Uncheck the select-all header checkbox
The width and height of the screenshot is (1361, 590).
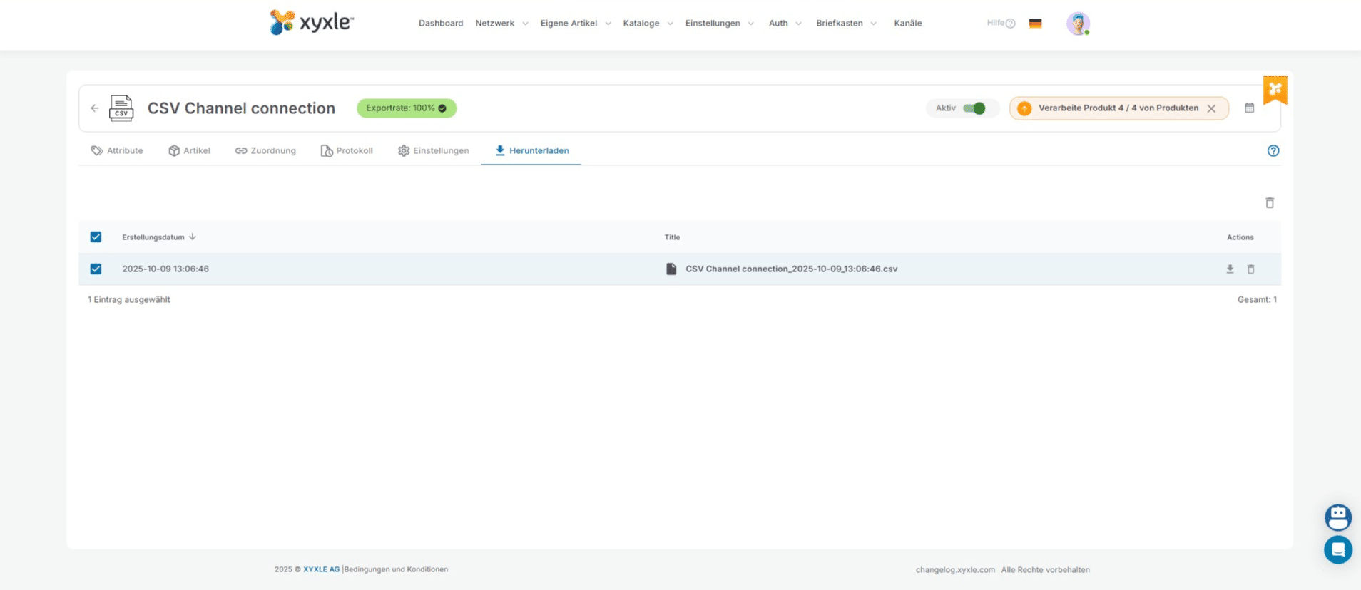(96, 237)
